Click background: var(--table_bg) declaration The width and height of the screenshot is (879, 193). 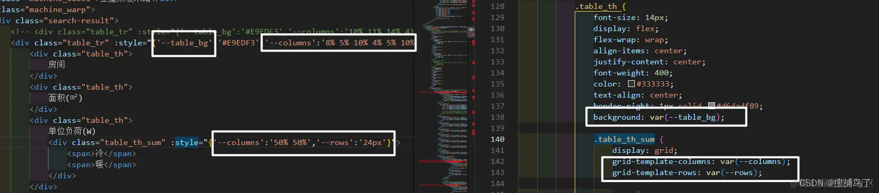tap(659, 117)
